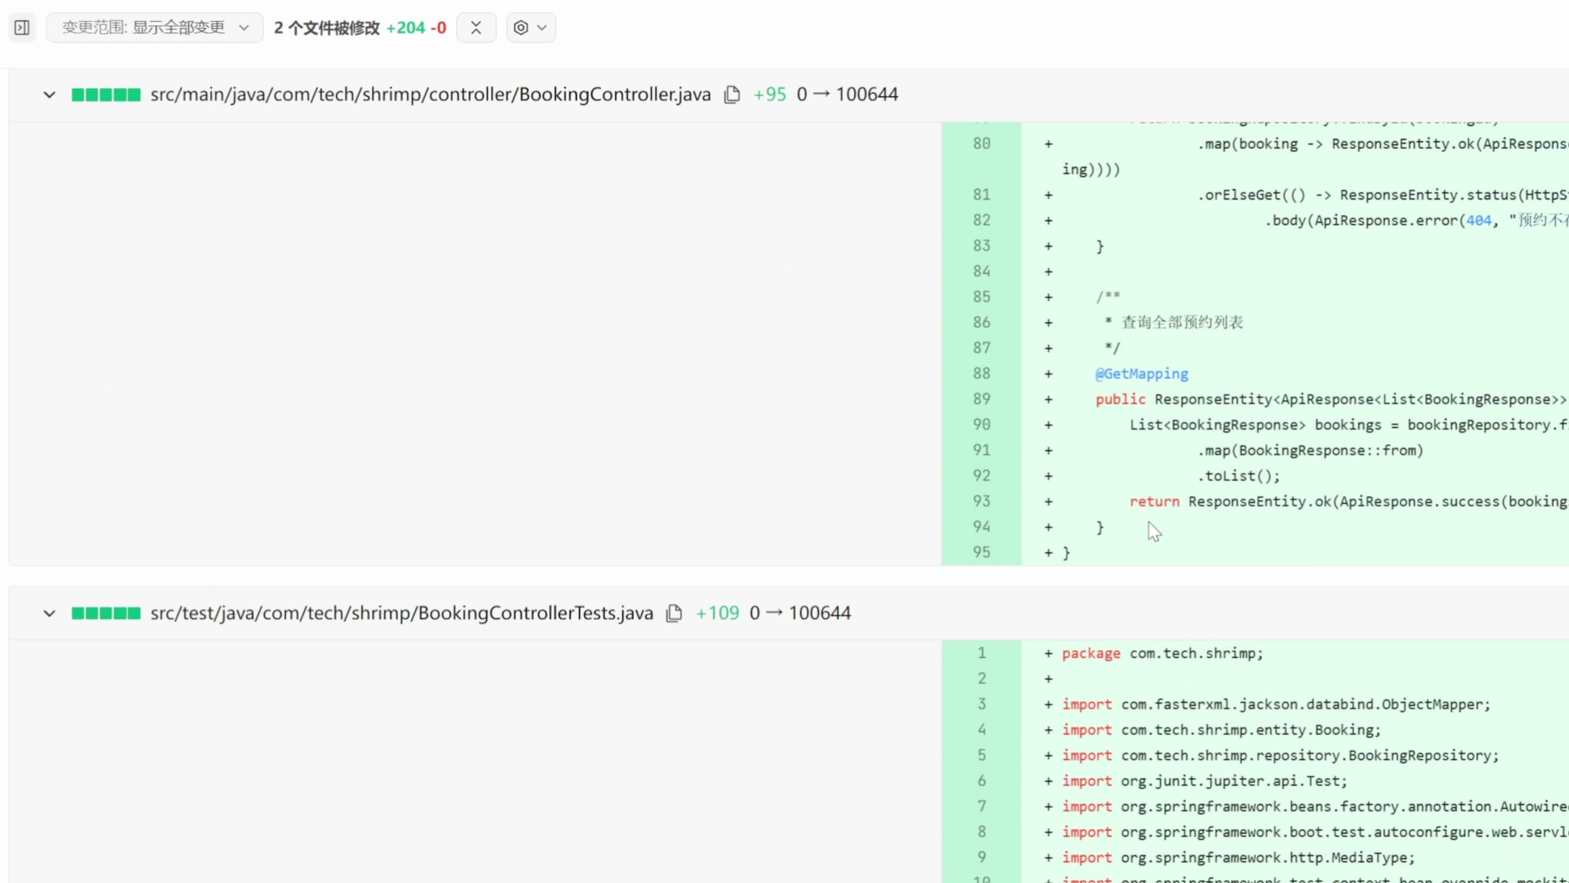The width and height of the screenshot is (1569, 883).
Task: Select line number 95 in BookingController diff
Action: [981, 552]
